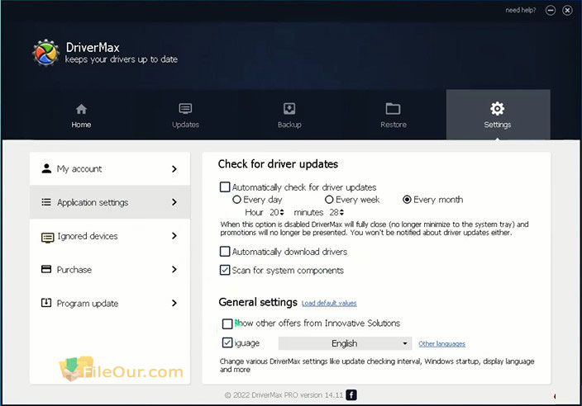Click the Purchase credit card icon
This screenshot has width=582, height=406.
[x=46, y=269]
